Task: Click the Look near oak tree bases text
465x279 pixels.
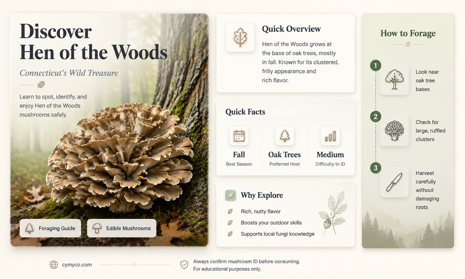Action: pyautogui.click(x=427, y=80)
